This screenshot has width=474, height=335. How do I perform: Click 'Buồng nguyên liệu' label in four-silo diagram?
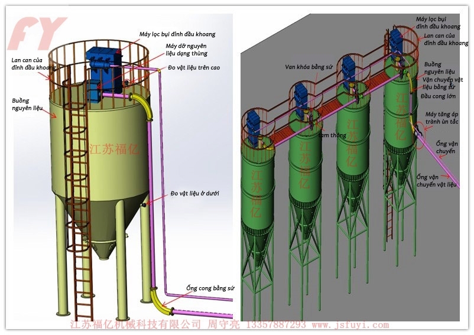[440, 68]
